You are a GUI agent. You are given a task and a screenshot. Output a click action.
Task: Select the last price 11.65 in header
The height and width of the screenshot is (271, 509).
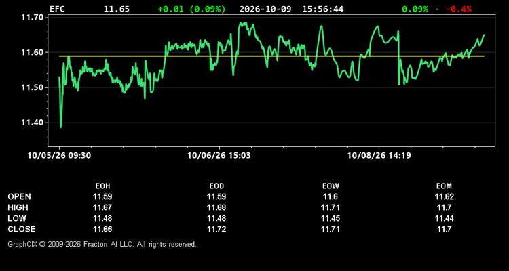(117, 9)
